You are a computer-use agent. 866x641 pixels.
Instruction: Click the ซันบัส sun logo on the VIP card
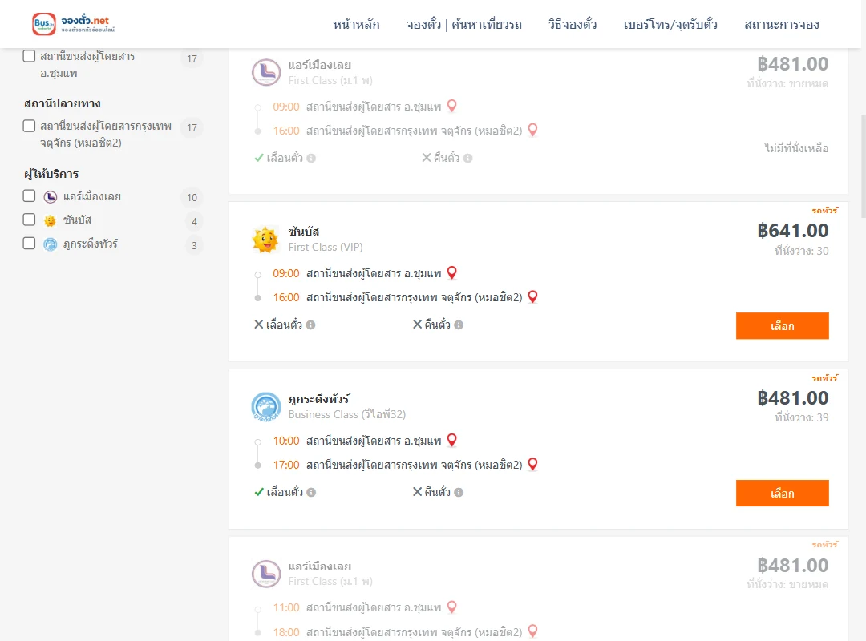click(x=265, y=240)
